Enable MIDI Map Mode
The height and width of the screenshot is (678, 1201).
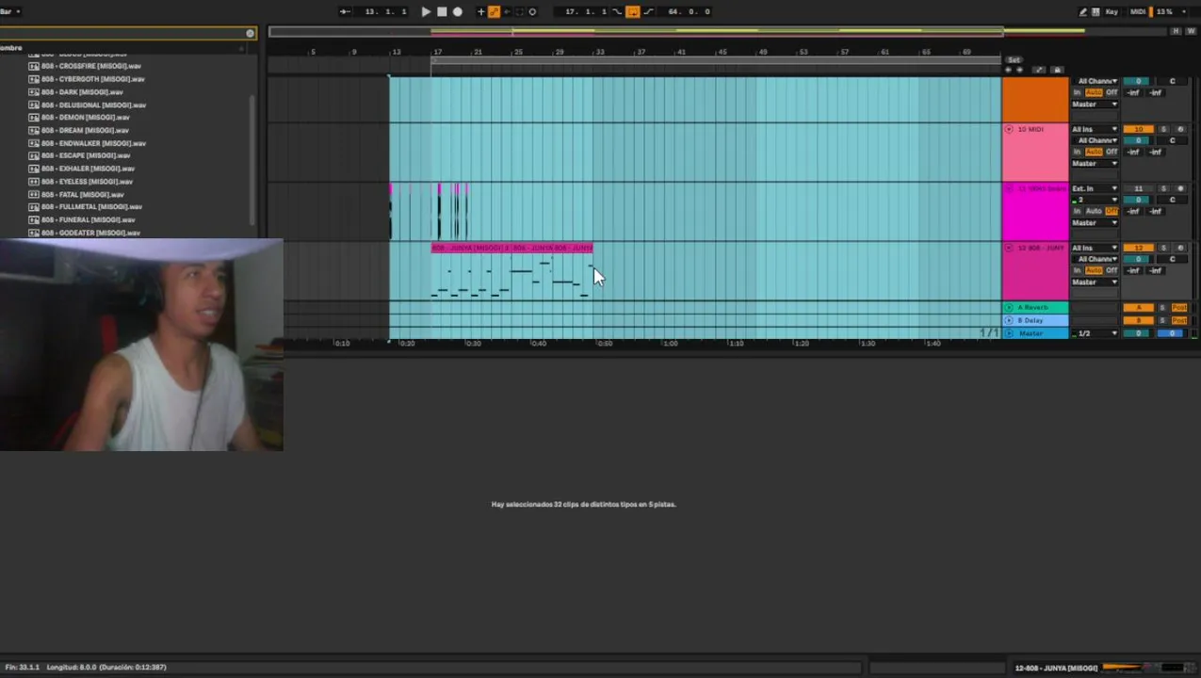[1138, 11]
